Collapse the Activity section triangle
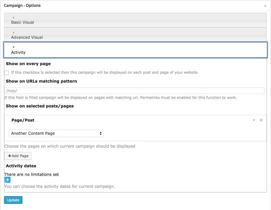 pos(14,47)
